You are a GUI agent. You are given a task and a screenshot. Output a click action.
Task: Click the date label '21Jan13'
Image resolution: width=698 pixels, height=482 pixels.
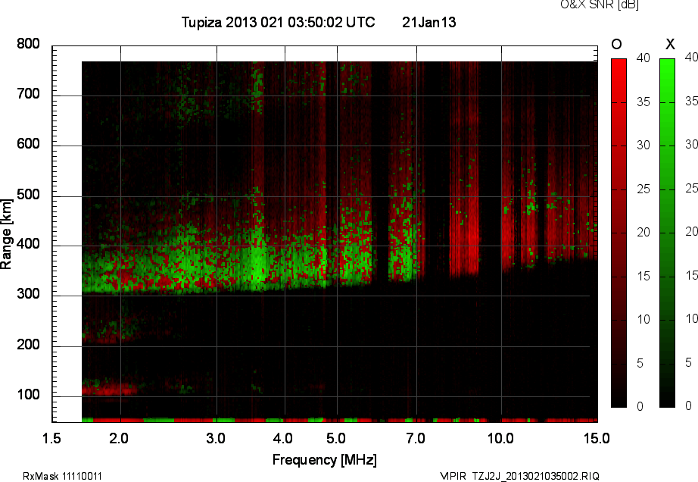tap(429, 22)
